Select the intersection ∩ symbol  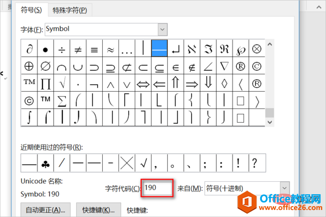tap(62, 66)
